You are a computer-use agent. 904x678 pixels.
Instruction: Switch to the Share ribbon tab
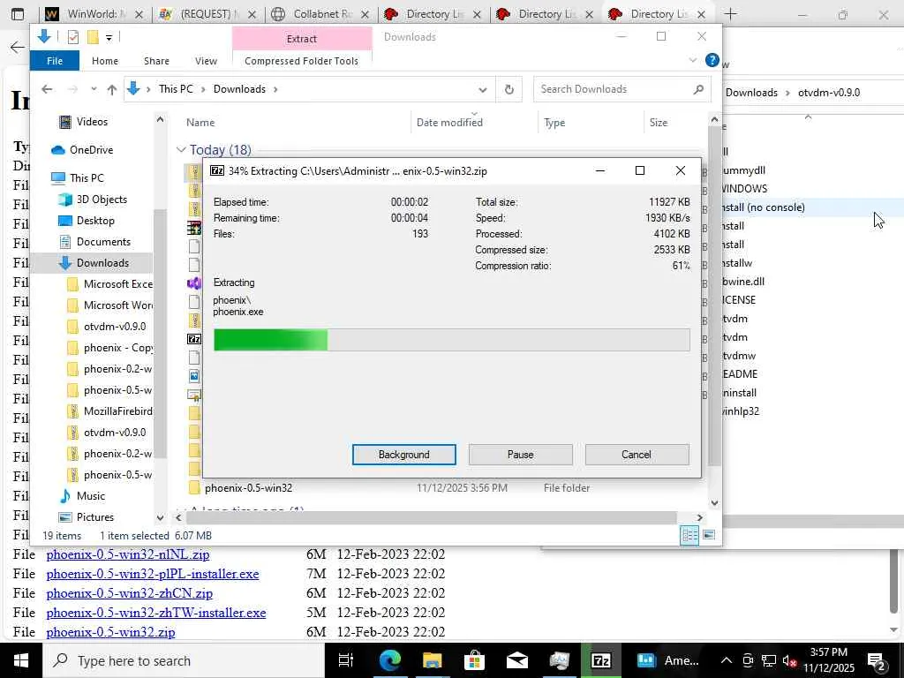point(156,61)
